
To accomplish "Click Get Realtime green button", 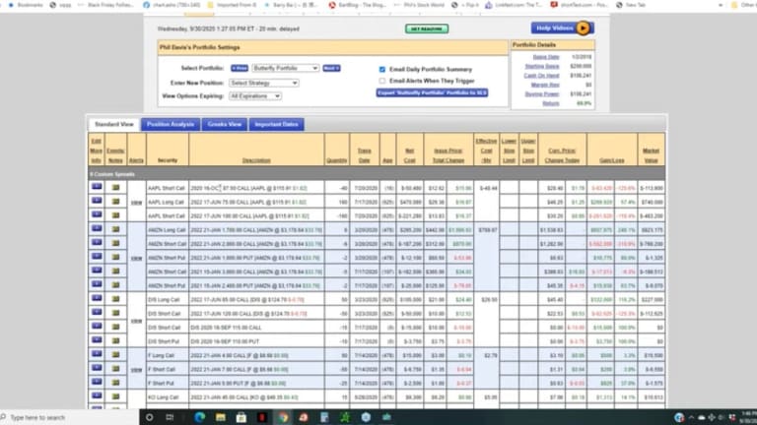I will click(427, 29).
